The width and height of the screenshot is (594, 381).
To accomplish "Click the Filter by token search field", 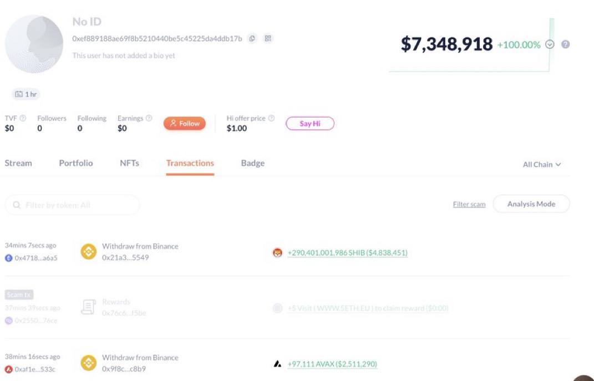I will (x=72, y=205).
